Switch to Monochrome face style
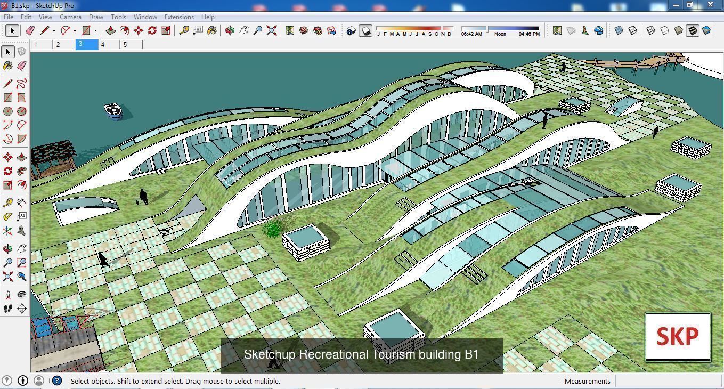Viewport: 724px width, 389px height. 706,30
